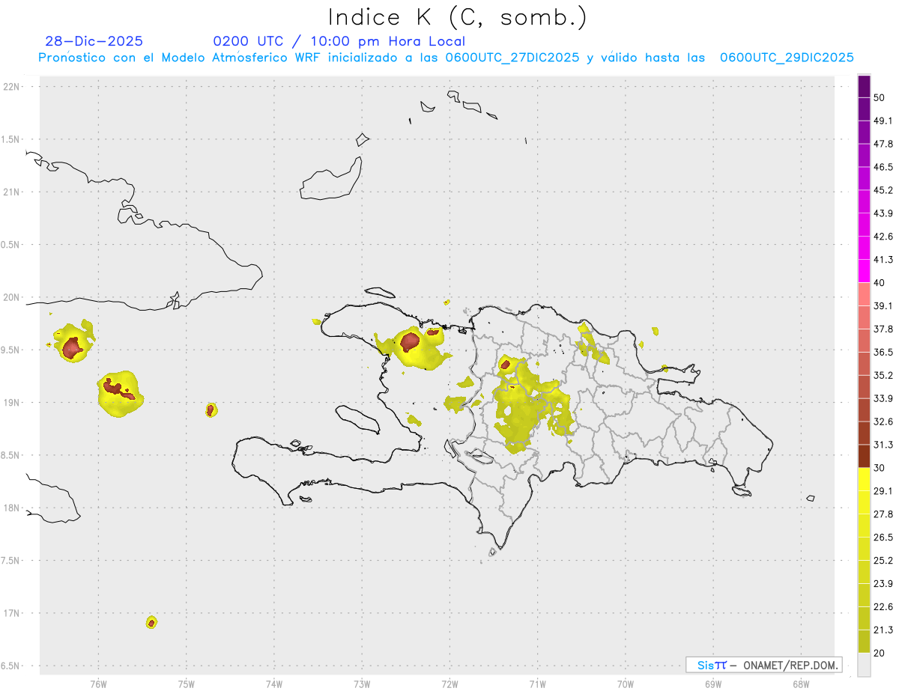The width and height of the screenshot is (899, 694).
Task: Pick the olive swatch between 20 and 21.3
Action: click(864, 642)
